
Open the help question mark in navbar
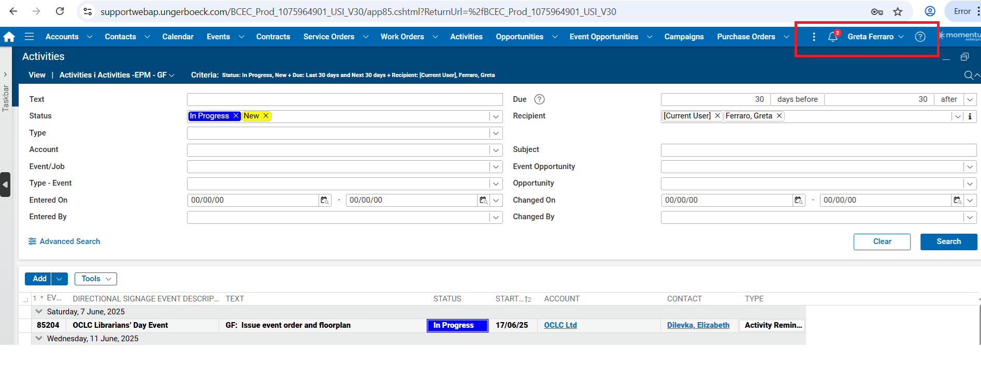click(x=920, y=37)
